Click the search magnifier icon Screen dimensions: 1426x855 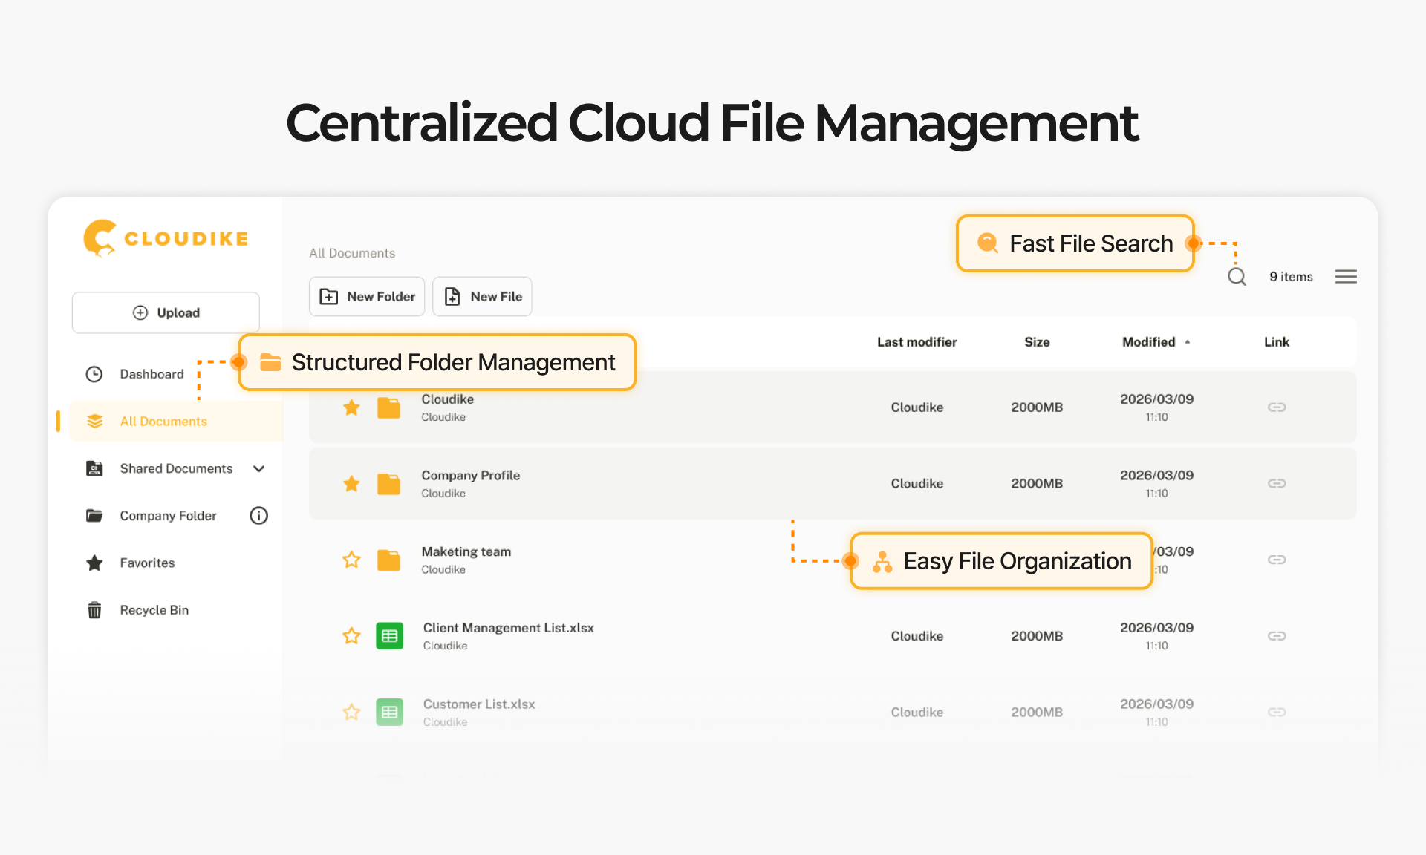click(1237, 277)
